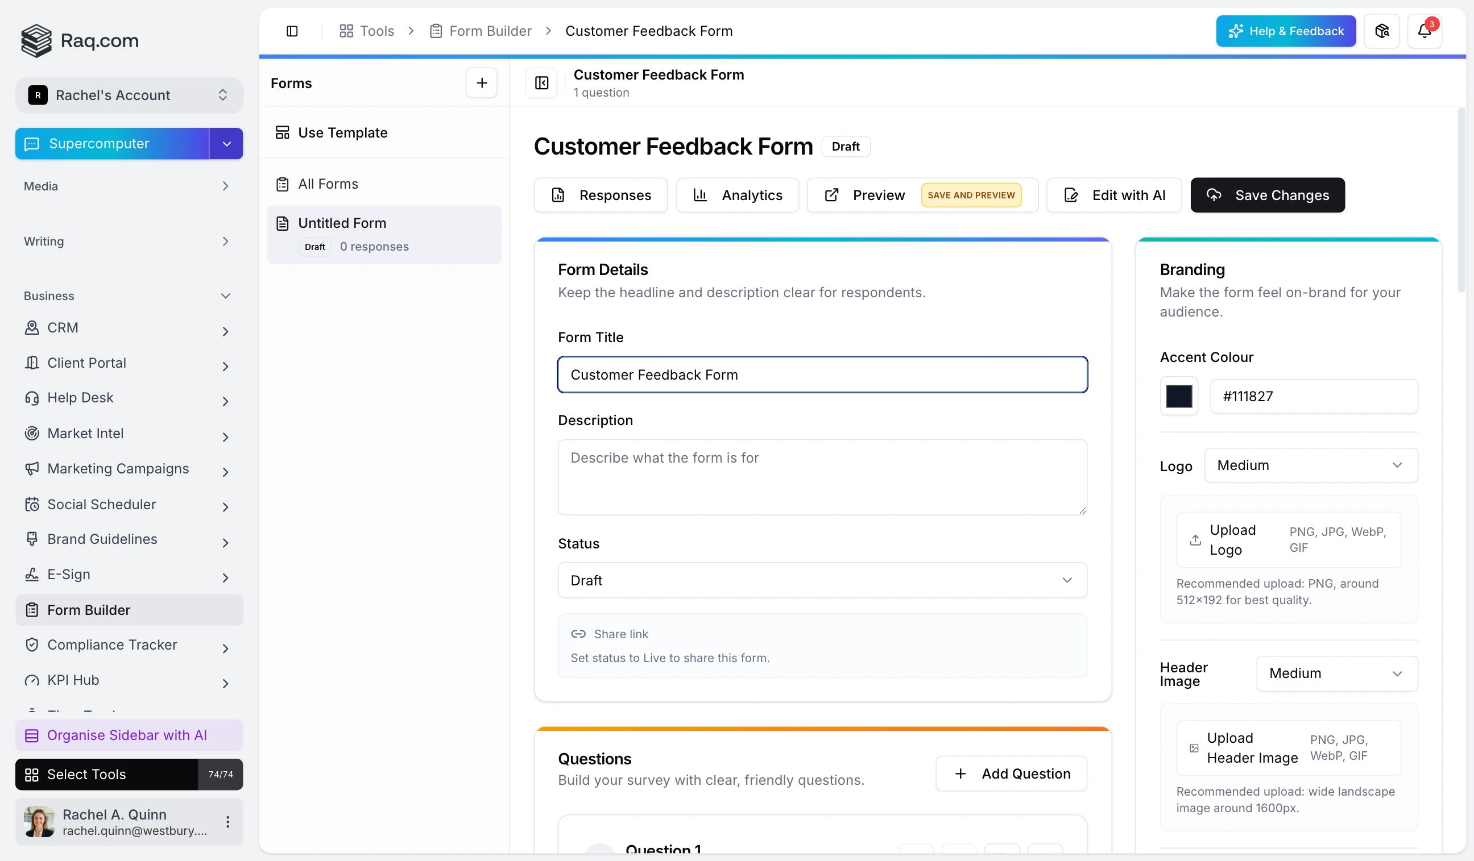Open Compliance Tracker tool
This screenshot has width=1474, height=861.
coord(129,644)
